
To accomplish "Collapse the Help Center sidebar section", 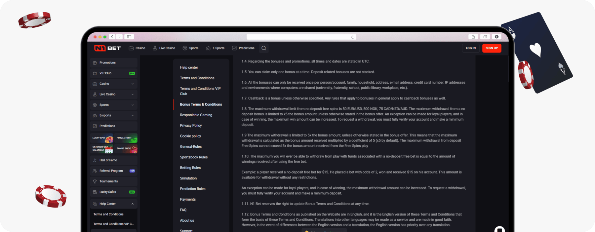I will 133,204.
